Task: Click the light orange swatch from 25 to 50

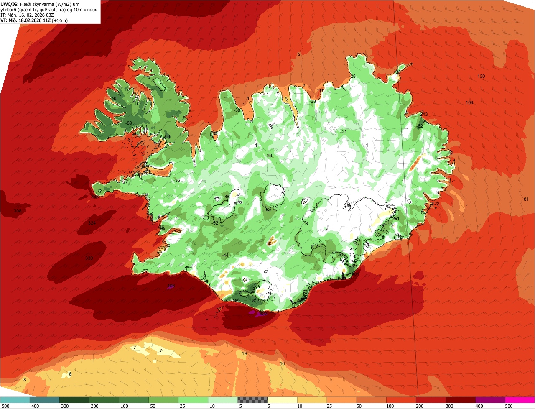Action: [x=341, y=400]
